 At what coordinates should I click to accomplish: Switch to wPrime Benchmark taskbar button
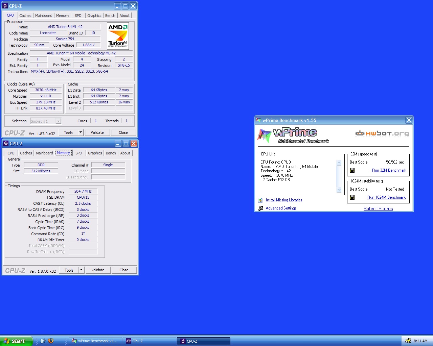coord(95,341)
